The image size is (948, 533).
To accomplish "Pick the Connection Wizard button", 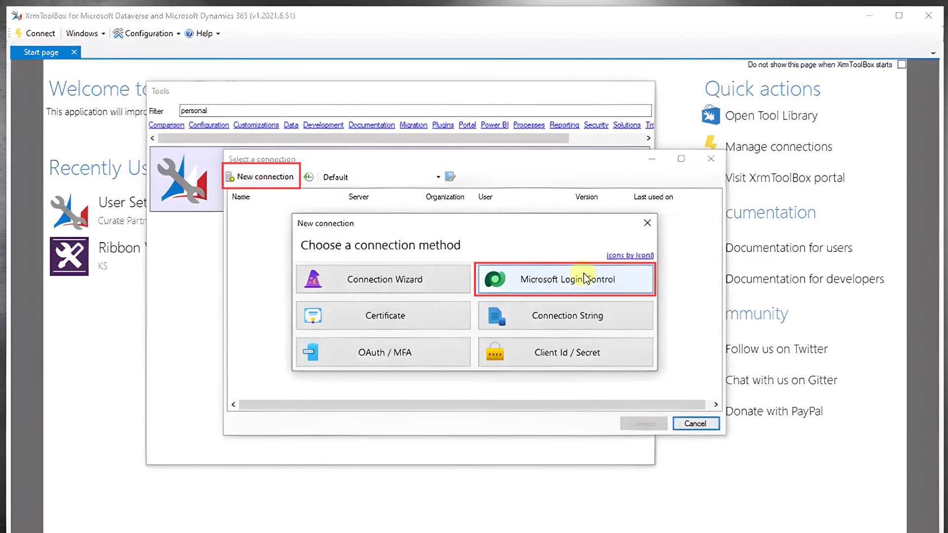I will [x=383, y=279].
